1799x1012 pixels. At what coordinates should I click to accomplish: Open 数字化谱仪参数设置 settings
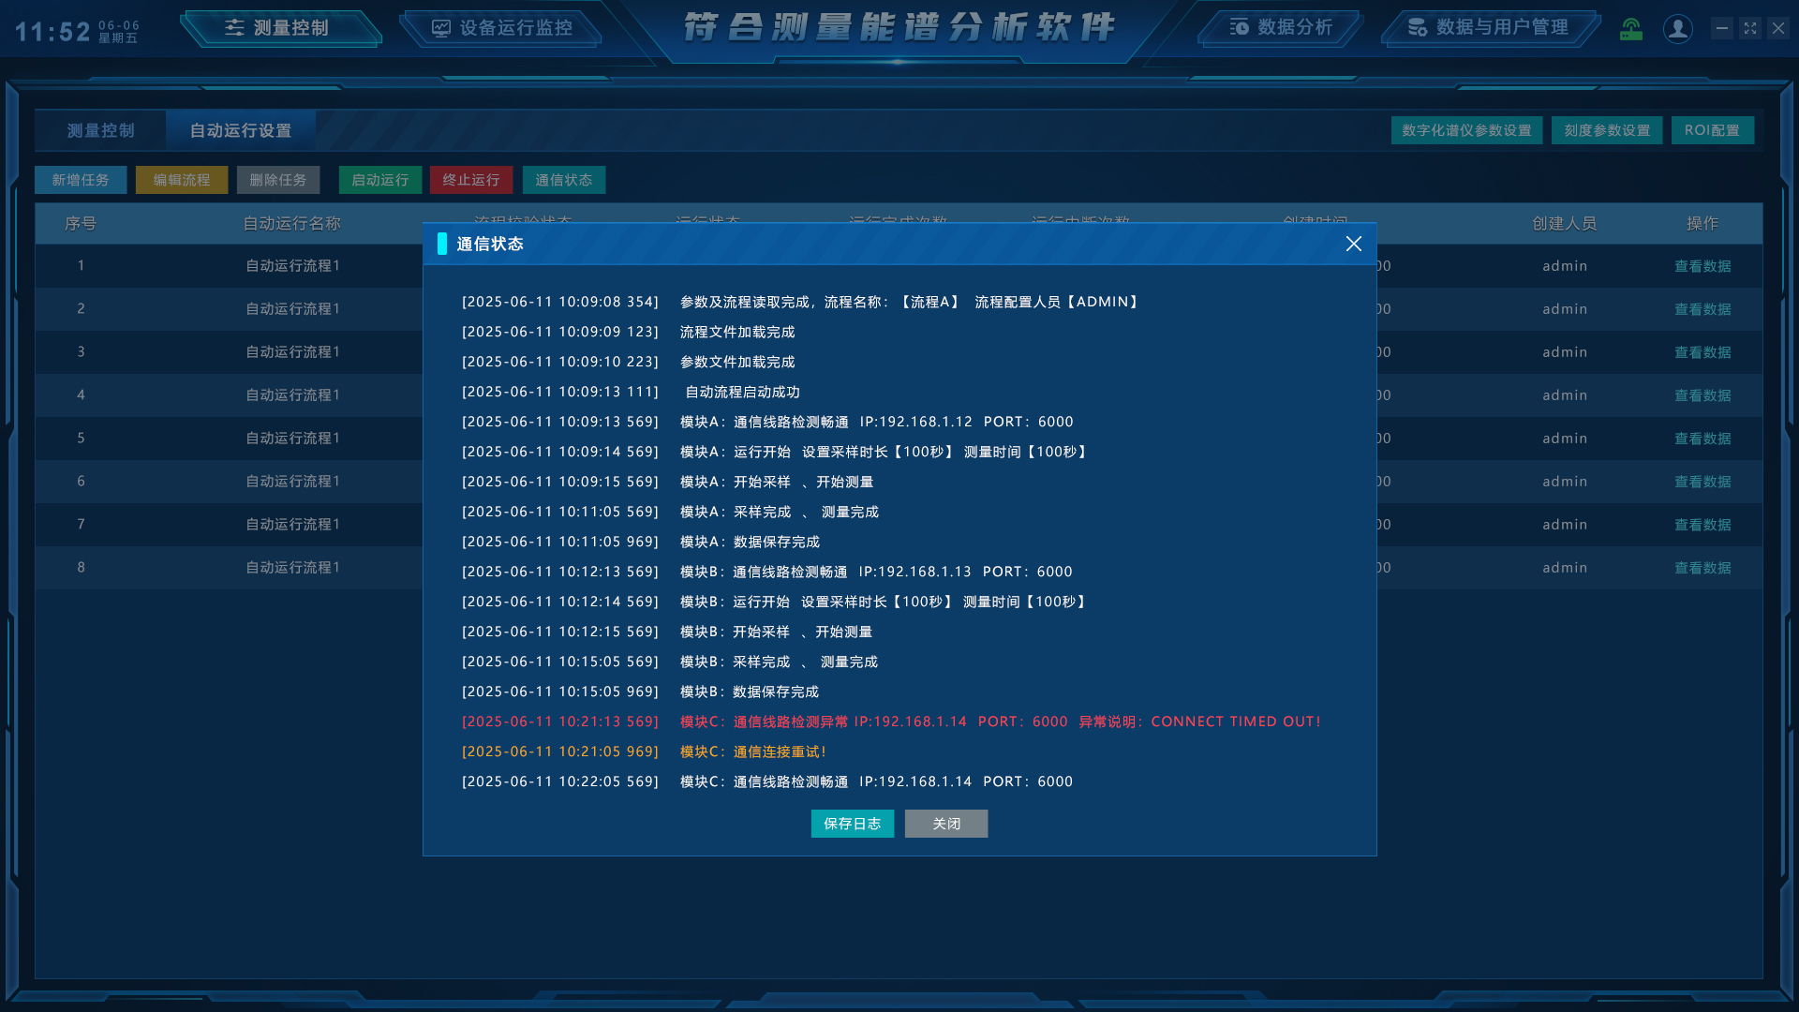(x=1466, y=130)
